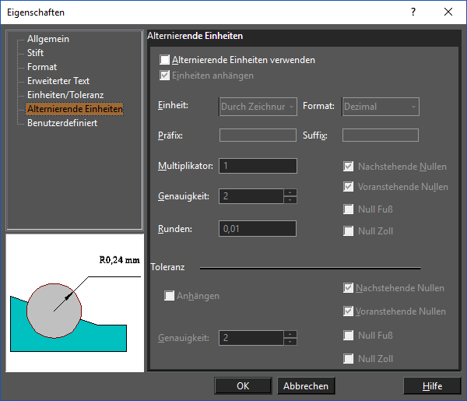Screen dimensions: 467x401
Task: Click the Runden value field
Action: 258,229
